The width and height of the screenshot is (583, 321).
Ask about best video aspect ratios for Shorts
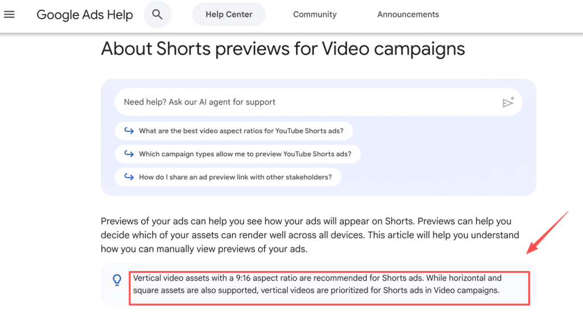[233, 131]
